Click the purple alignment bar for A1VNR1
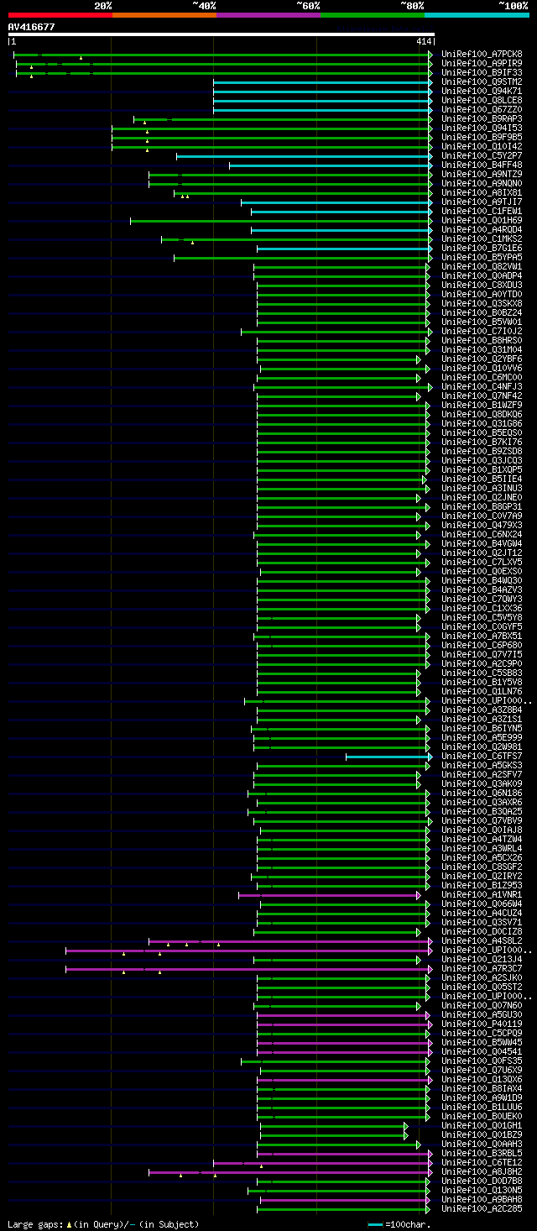537x1231 pixels. [329, 895]
